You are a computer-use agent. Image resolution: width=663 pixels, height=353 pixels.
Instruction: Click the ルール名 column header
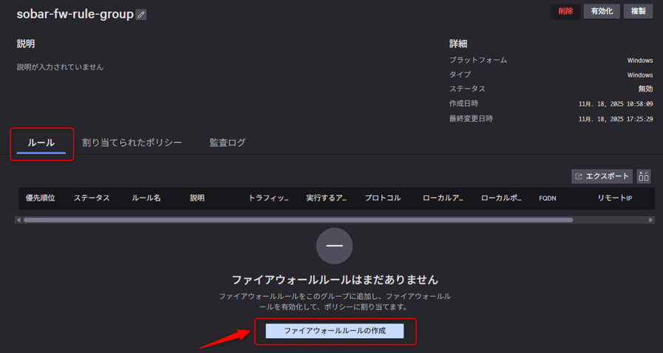(146, 198)
